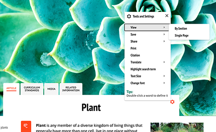Click the 'Double-click a word to define it' tip
216x132 pixels.
[147, 96]
